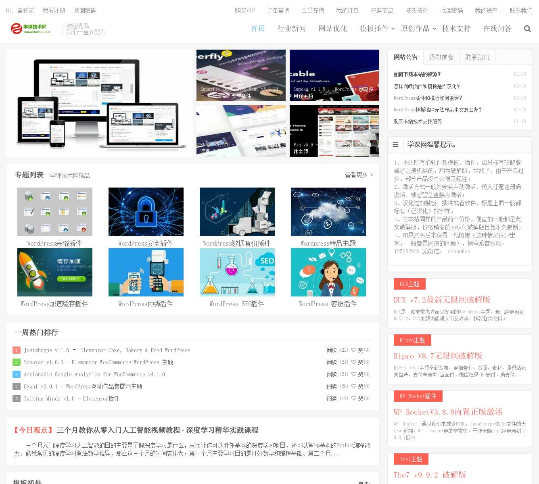Like the Actionable Google Analytics post
Viewport: 539px width, 484px height.
(x=360, y=374)
